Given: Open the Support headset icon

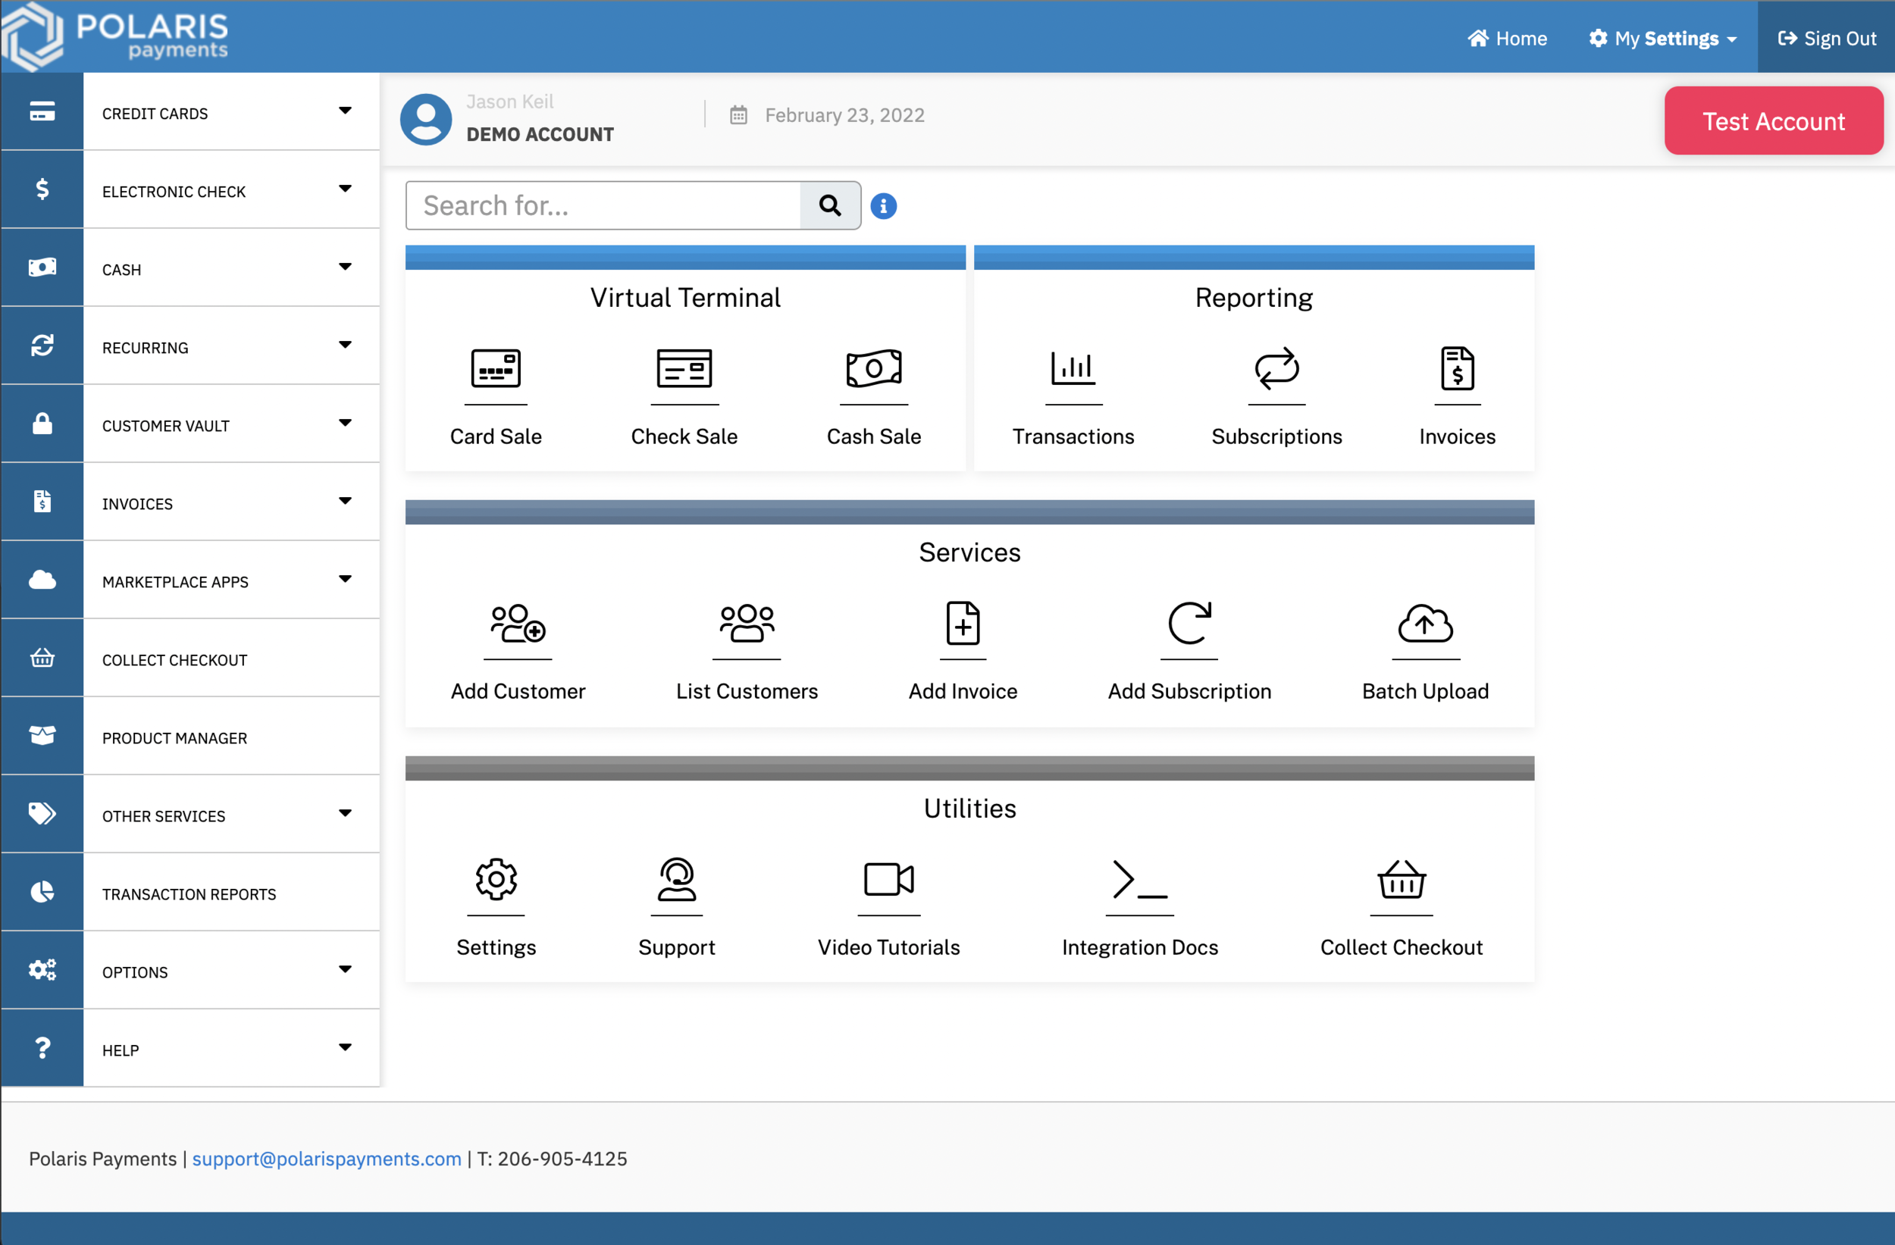Looking at the screenshot, I should 677,879.
